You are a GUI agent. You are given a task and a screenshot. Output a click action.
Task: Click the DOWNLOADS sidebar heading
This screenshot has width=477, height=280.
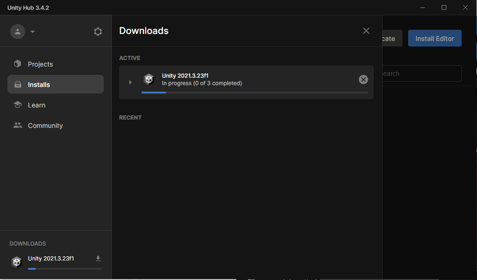27,244
